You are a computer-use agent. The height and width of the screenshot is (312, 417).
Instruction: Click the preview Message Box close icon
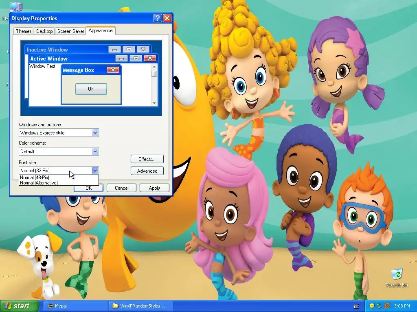[113, 69]
